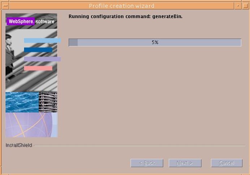Minimize the Profile creation wizard window
This screenshot has width=250, height=175.
pos(238,6)
